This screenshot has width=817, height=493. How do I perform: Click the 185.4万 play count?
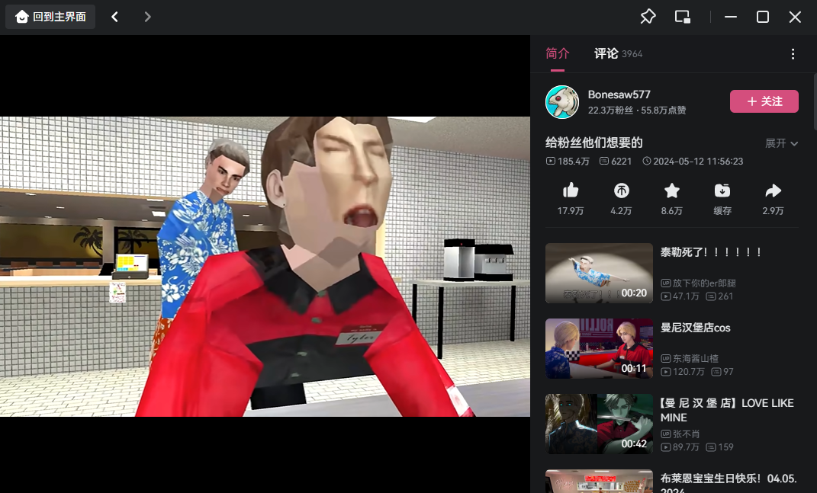568,162
